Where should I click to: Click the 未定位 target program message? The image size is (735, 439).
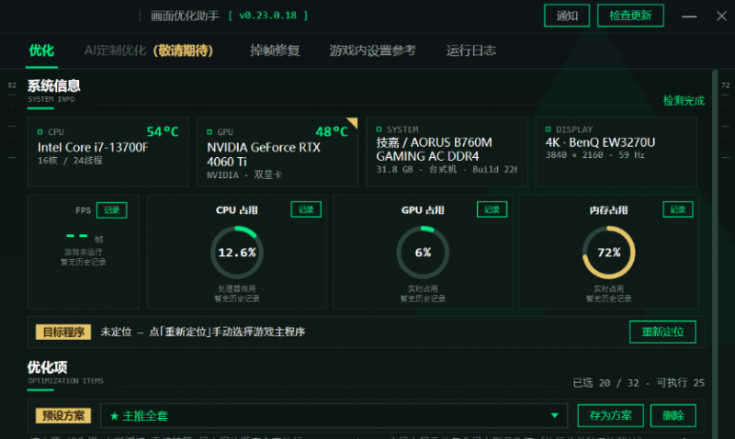(203, 332)
